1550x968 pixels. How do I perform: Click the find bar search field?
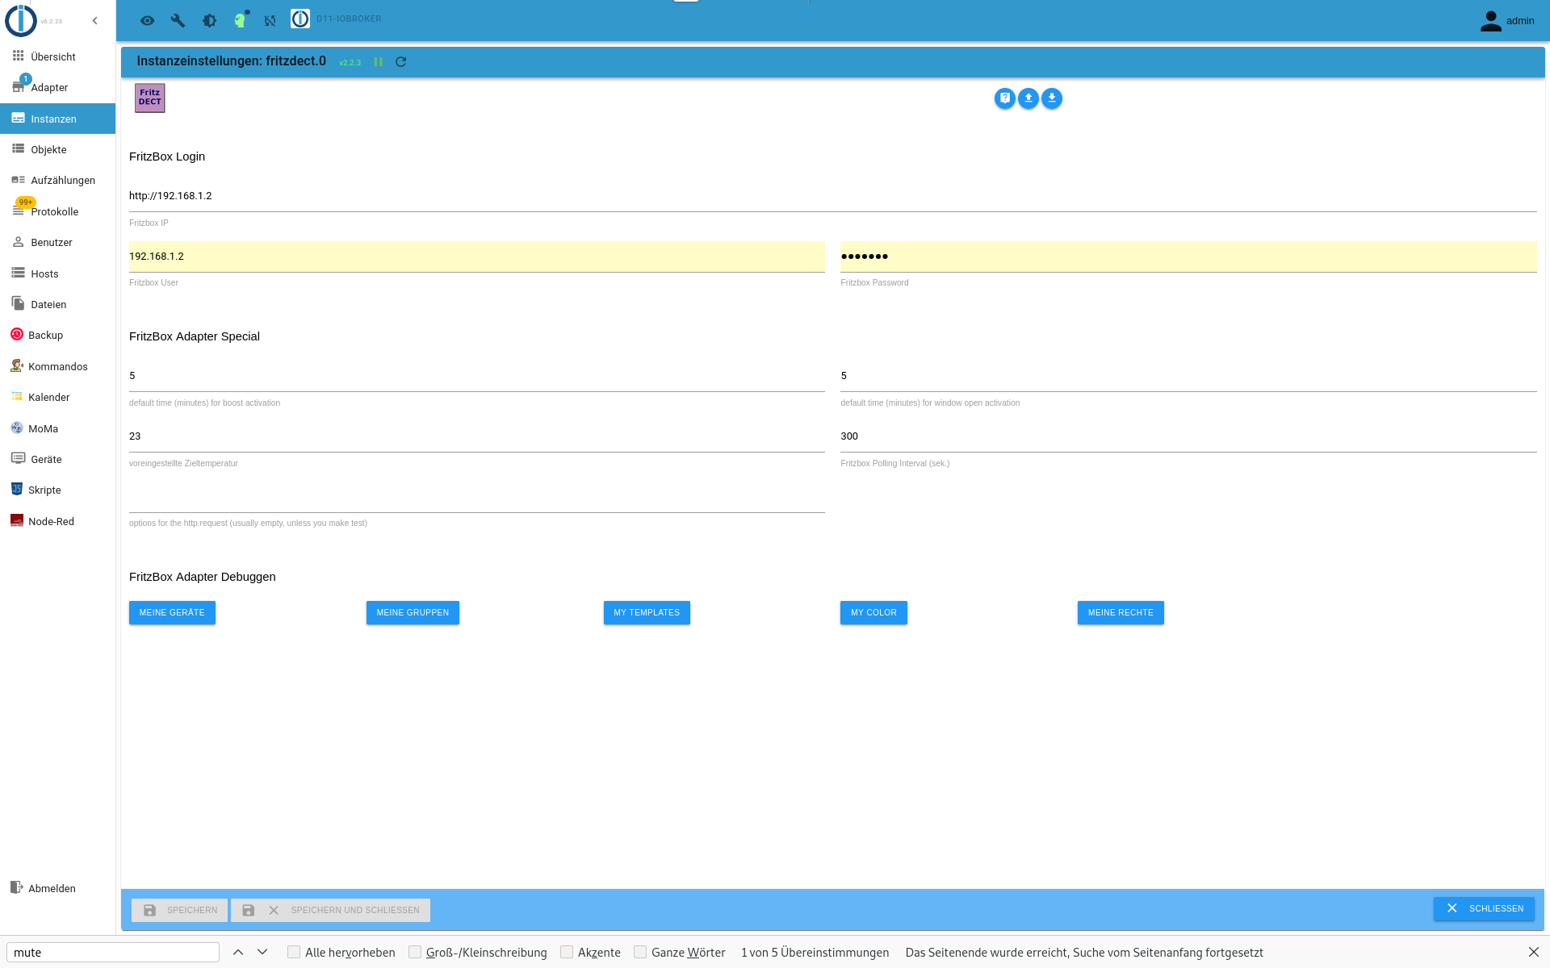[113, 953]
